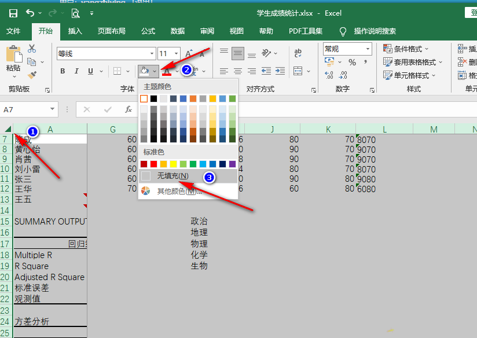Apply bold formatting to the selection
Screen dimensions: 477x338
62,71
